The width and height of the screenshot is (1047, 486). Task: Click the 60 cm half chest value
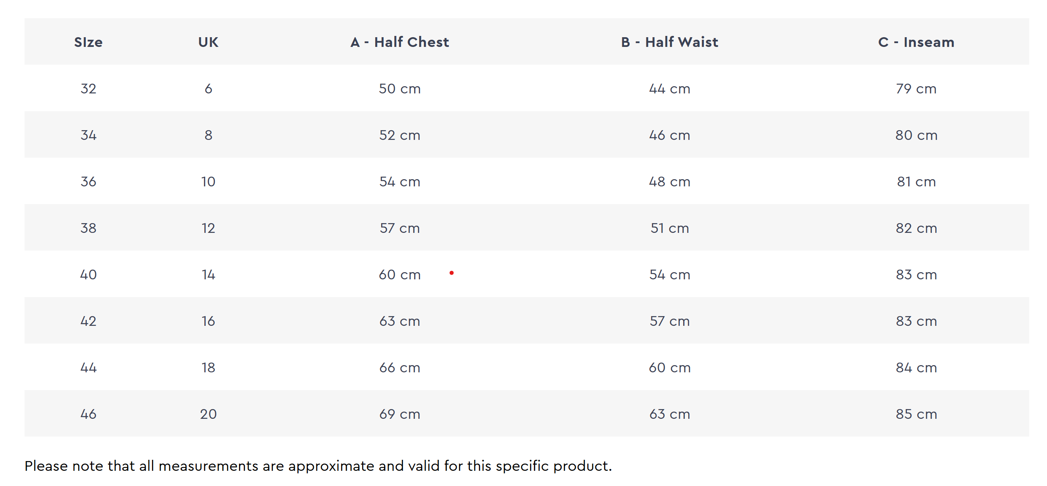pos(400,275)
